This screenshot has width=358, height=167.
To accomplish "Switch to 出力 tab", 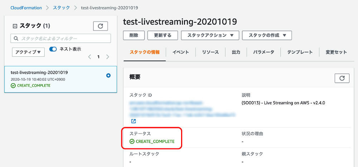I will (236, 52).
